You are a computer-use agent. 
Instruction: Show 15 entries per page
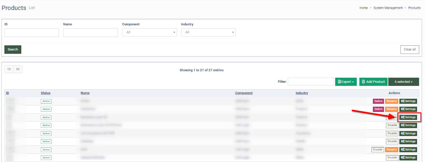(9, 69)
